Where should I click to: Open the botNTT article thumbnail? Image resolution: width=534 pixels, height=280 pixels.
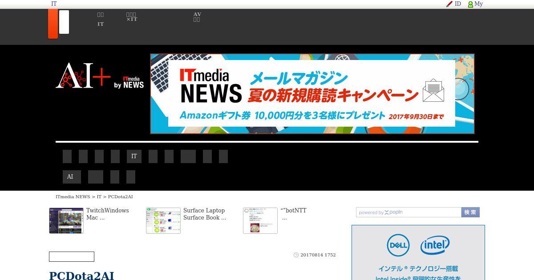[x=260, y=220]
